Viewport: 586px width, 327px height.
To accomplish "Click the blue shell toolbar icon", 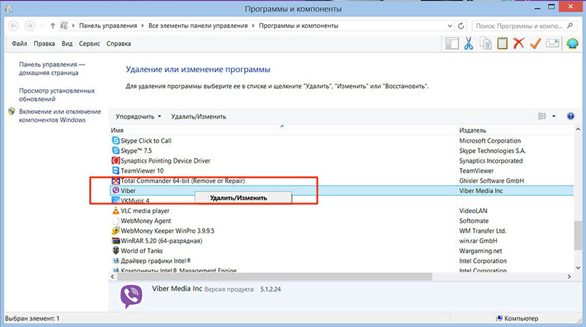I will tap(572, 44).
